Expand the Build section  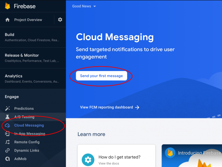pos(33,37)
